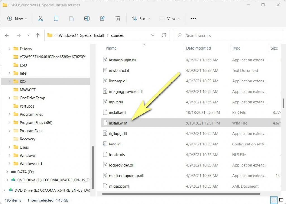Image resolution: width=286 pixels, height=204 pixels.
Task: Switch to large thumbnails view in the status bar
Action: tap(281, 200)
